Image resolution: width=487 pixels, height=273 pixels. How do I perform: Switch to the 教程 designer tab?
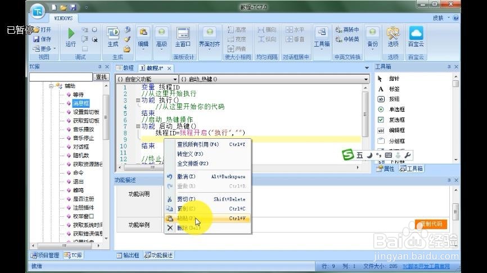[125, 68]
